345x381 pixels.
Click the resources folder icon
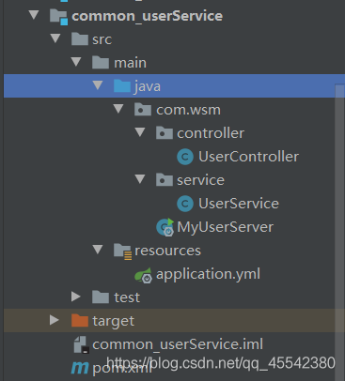coord(122,251)
